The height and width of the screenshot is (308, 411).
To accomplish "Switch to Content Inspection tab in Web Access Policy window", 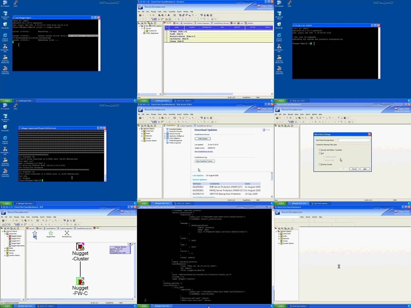I will pos(185,126).
